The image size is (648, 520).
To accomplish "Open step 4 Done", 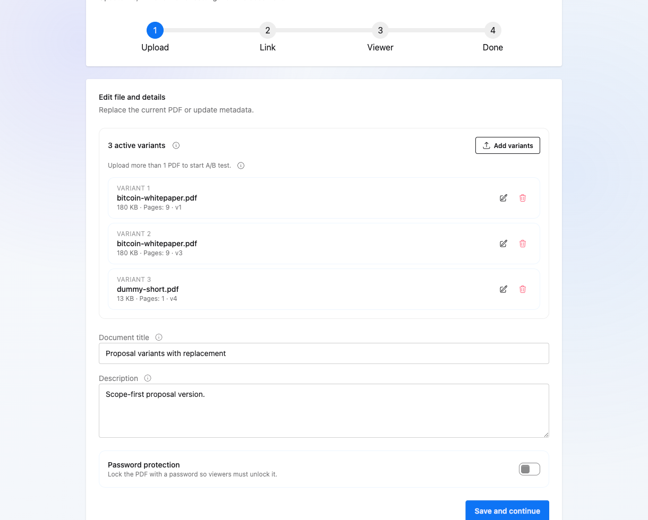I will click(493, 30).
